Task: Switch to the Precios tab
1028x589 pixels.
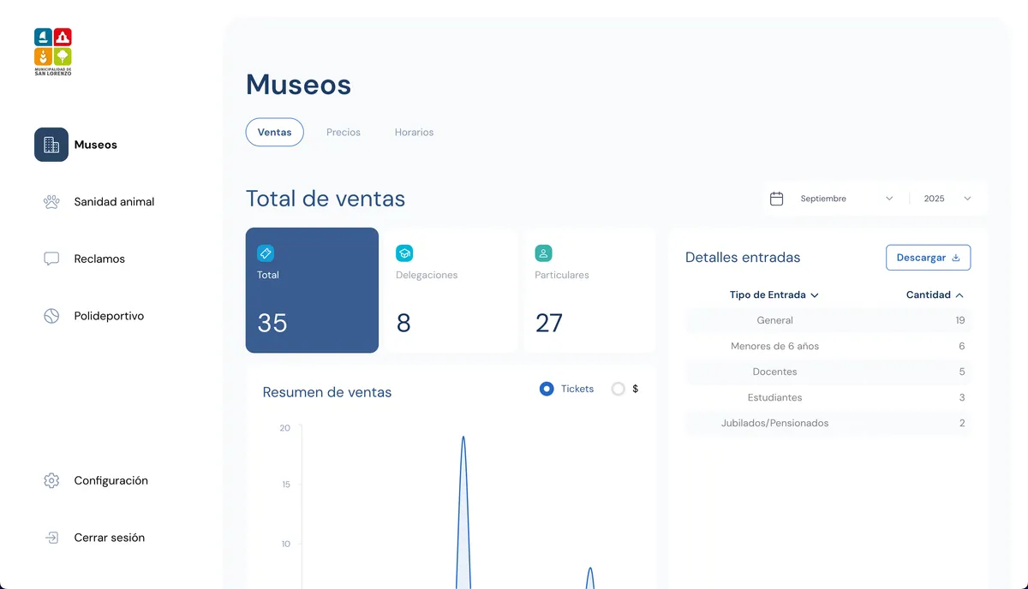Action: pyautogui.click(x=344, y=133)
